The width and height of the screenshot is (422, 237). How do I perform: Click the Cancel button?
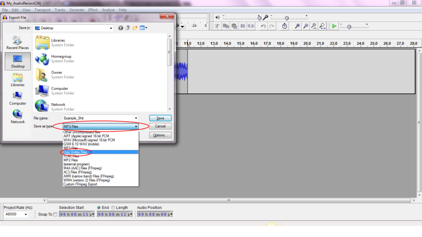tap(160, 126)
